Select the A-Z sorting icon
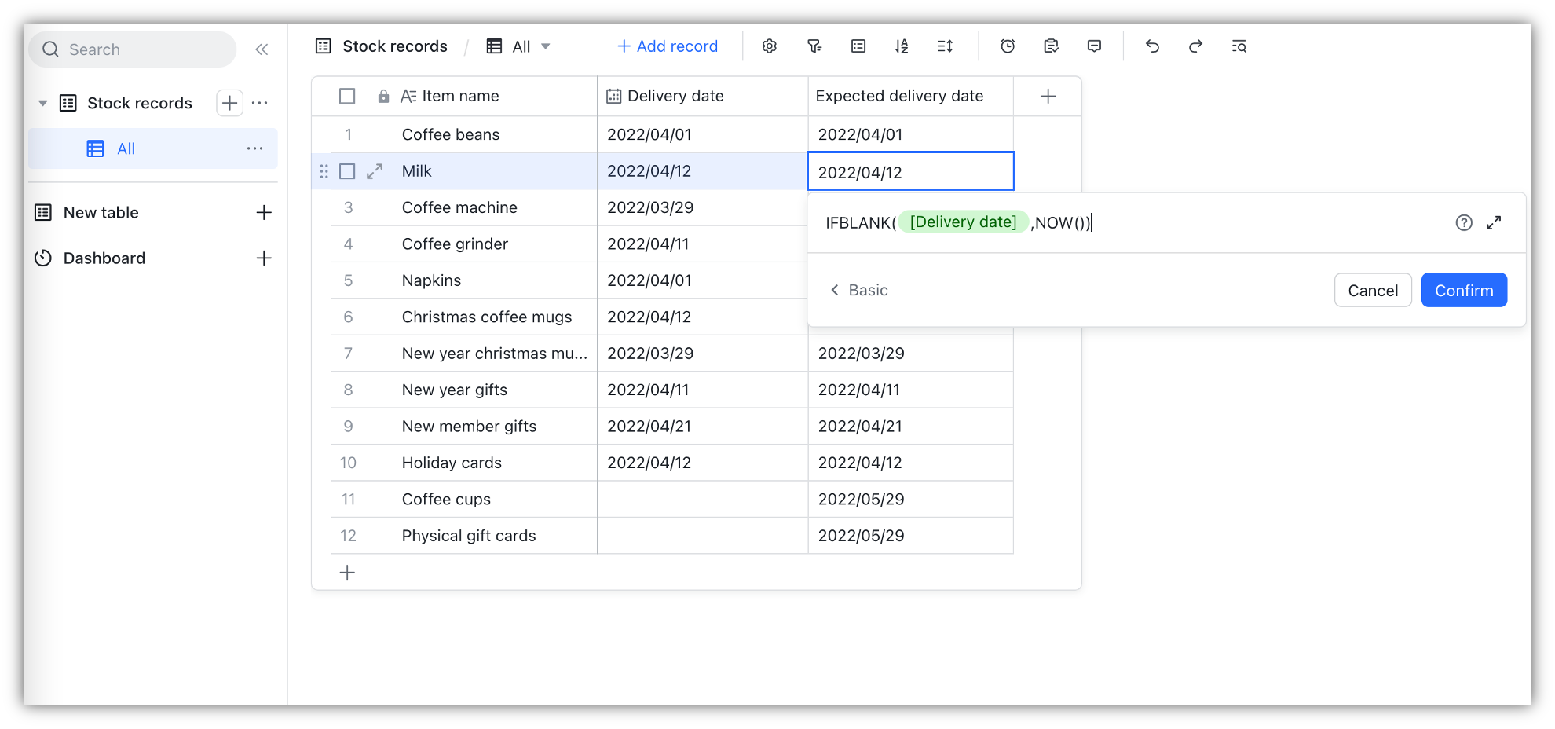1555x729 pixels. (902, 46)
